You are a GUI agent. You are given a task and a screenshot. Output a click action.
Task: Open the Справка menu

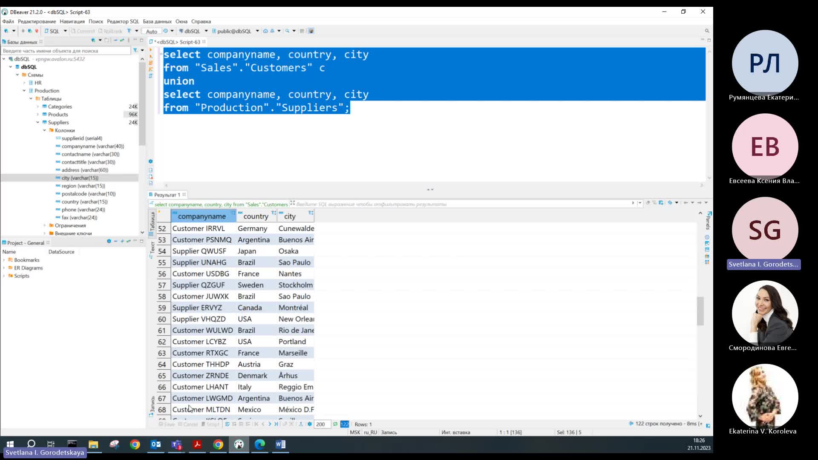click(x=201, y=21)
